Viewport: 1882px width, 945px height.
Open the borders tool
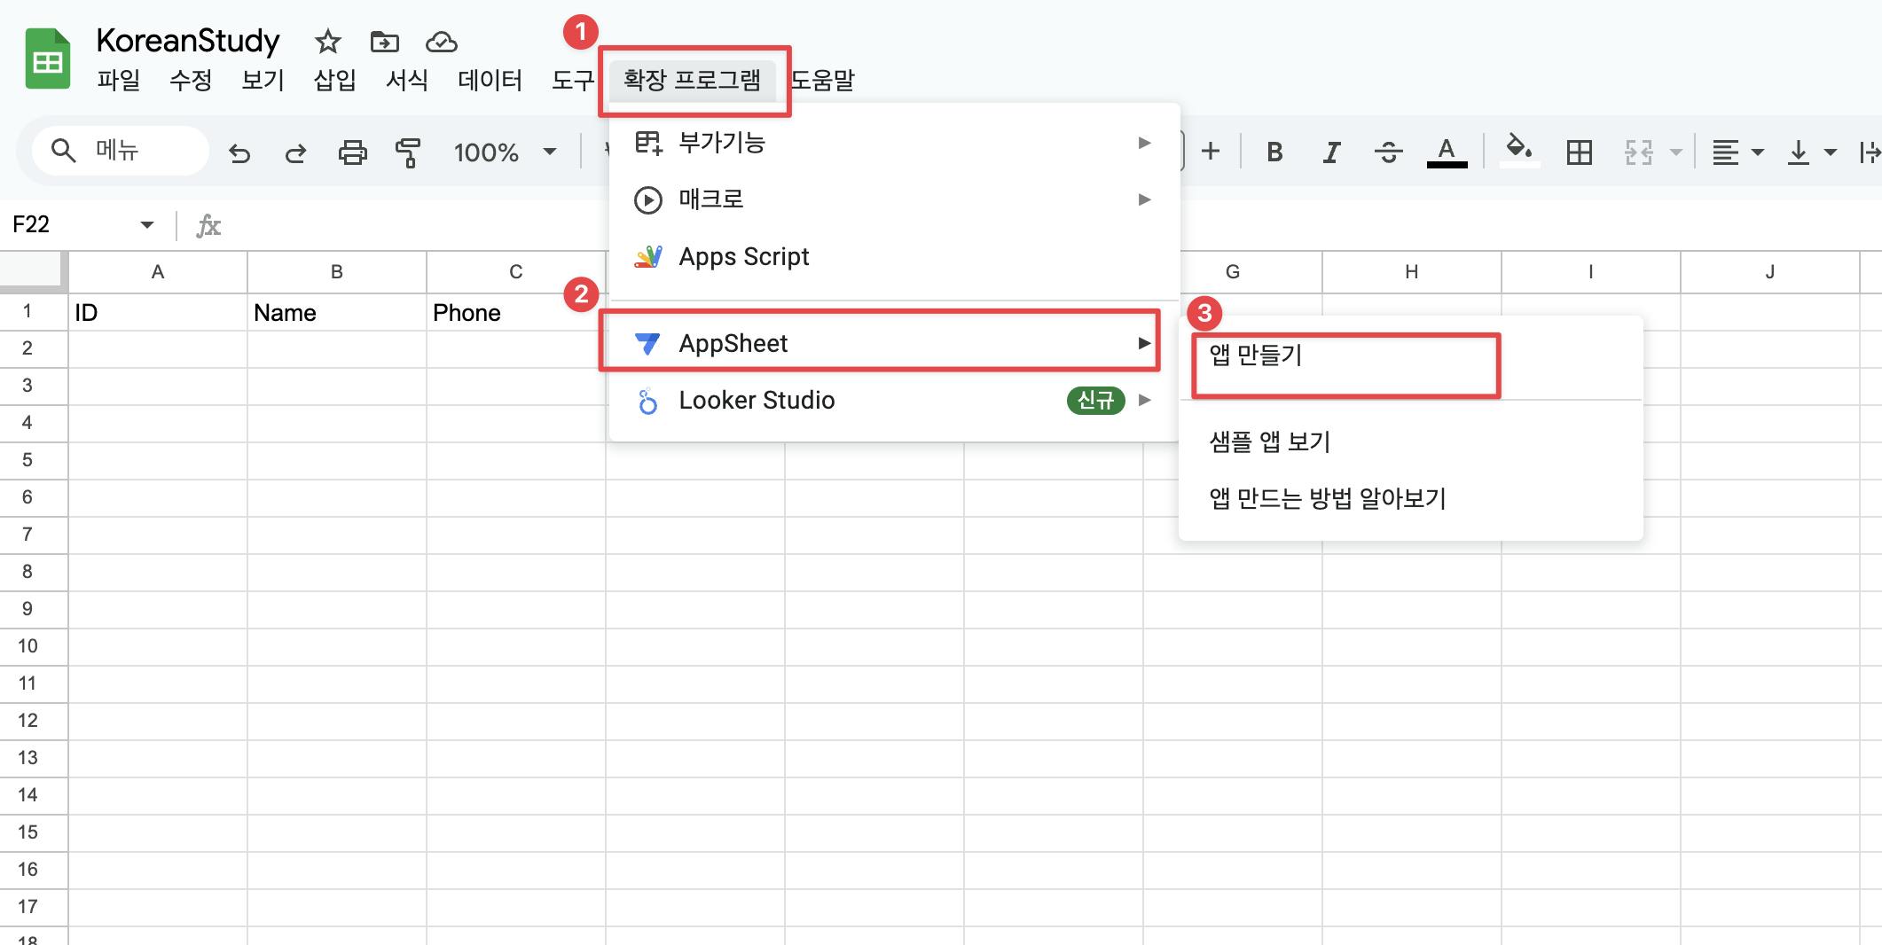pyautogui.click(x=1579, y=152)
